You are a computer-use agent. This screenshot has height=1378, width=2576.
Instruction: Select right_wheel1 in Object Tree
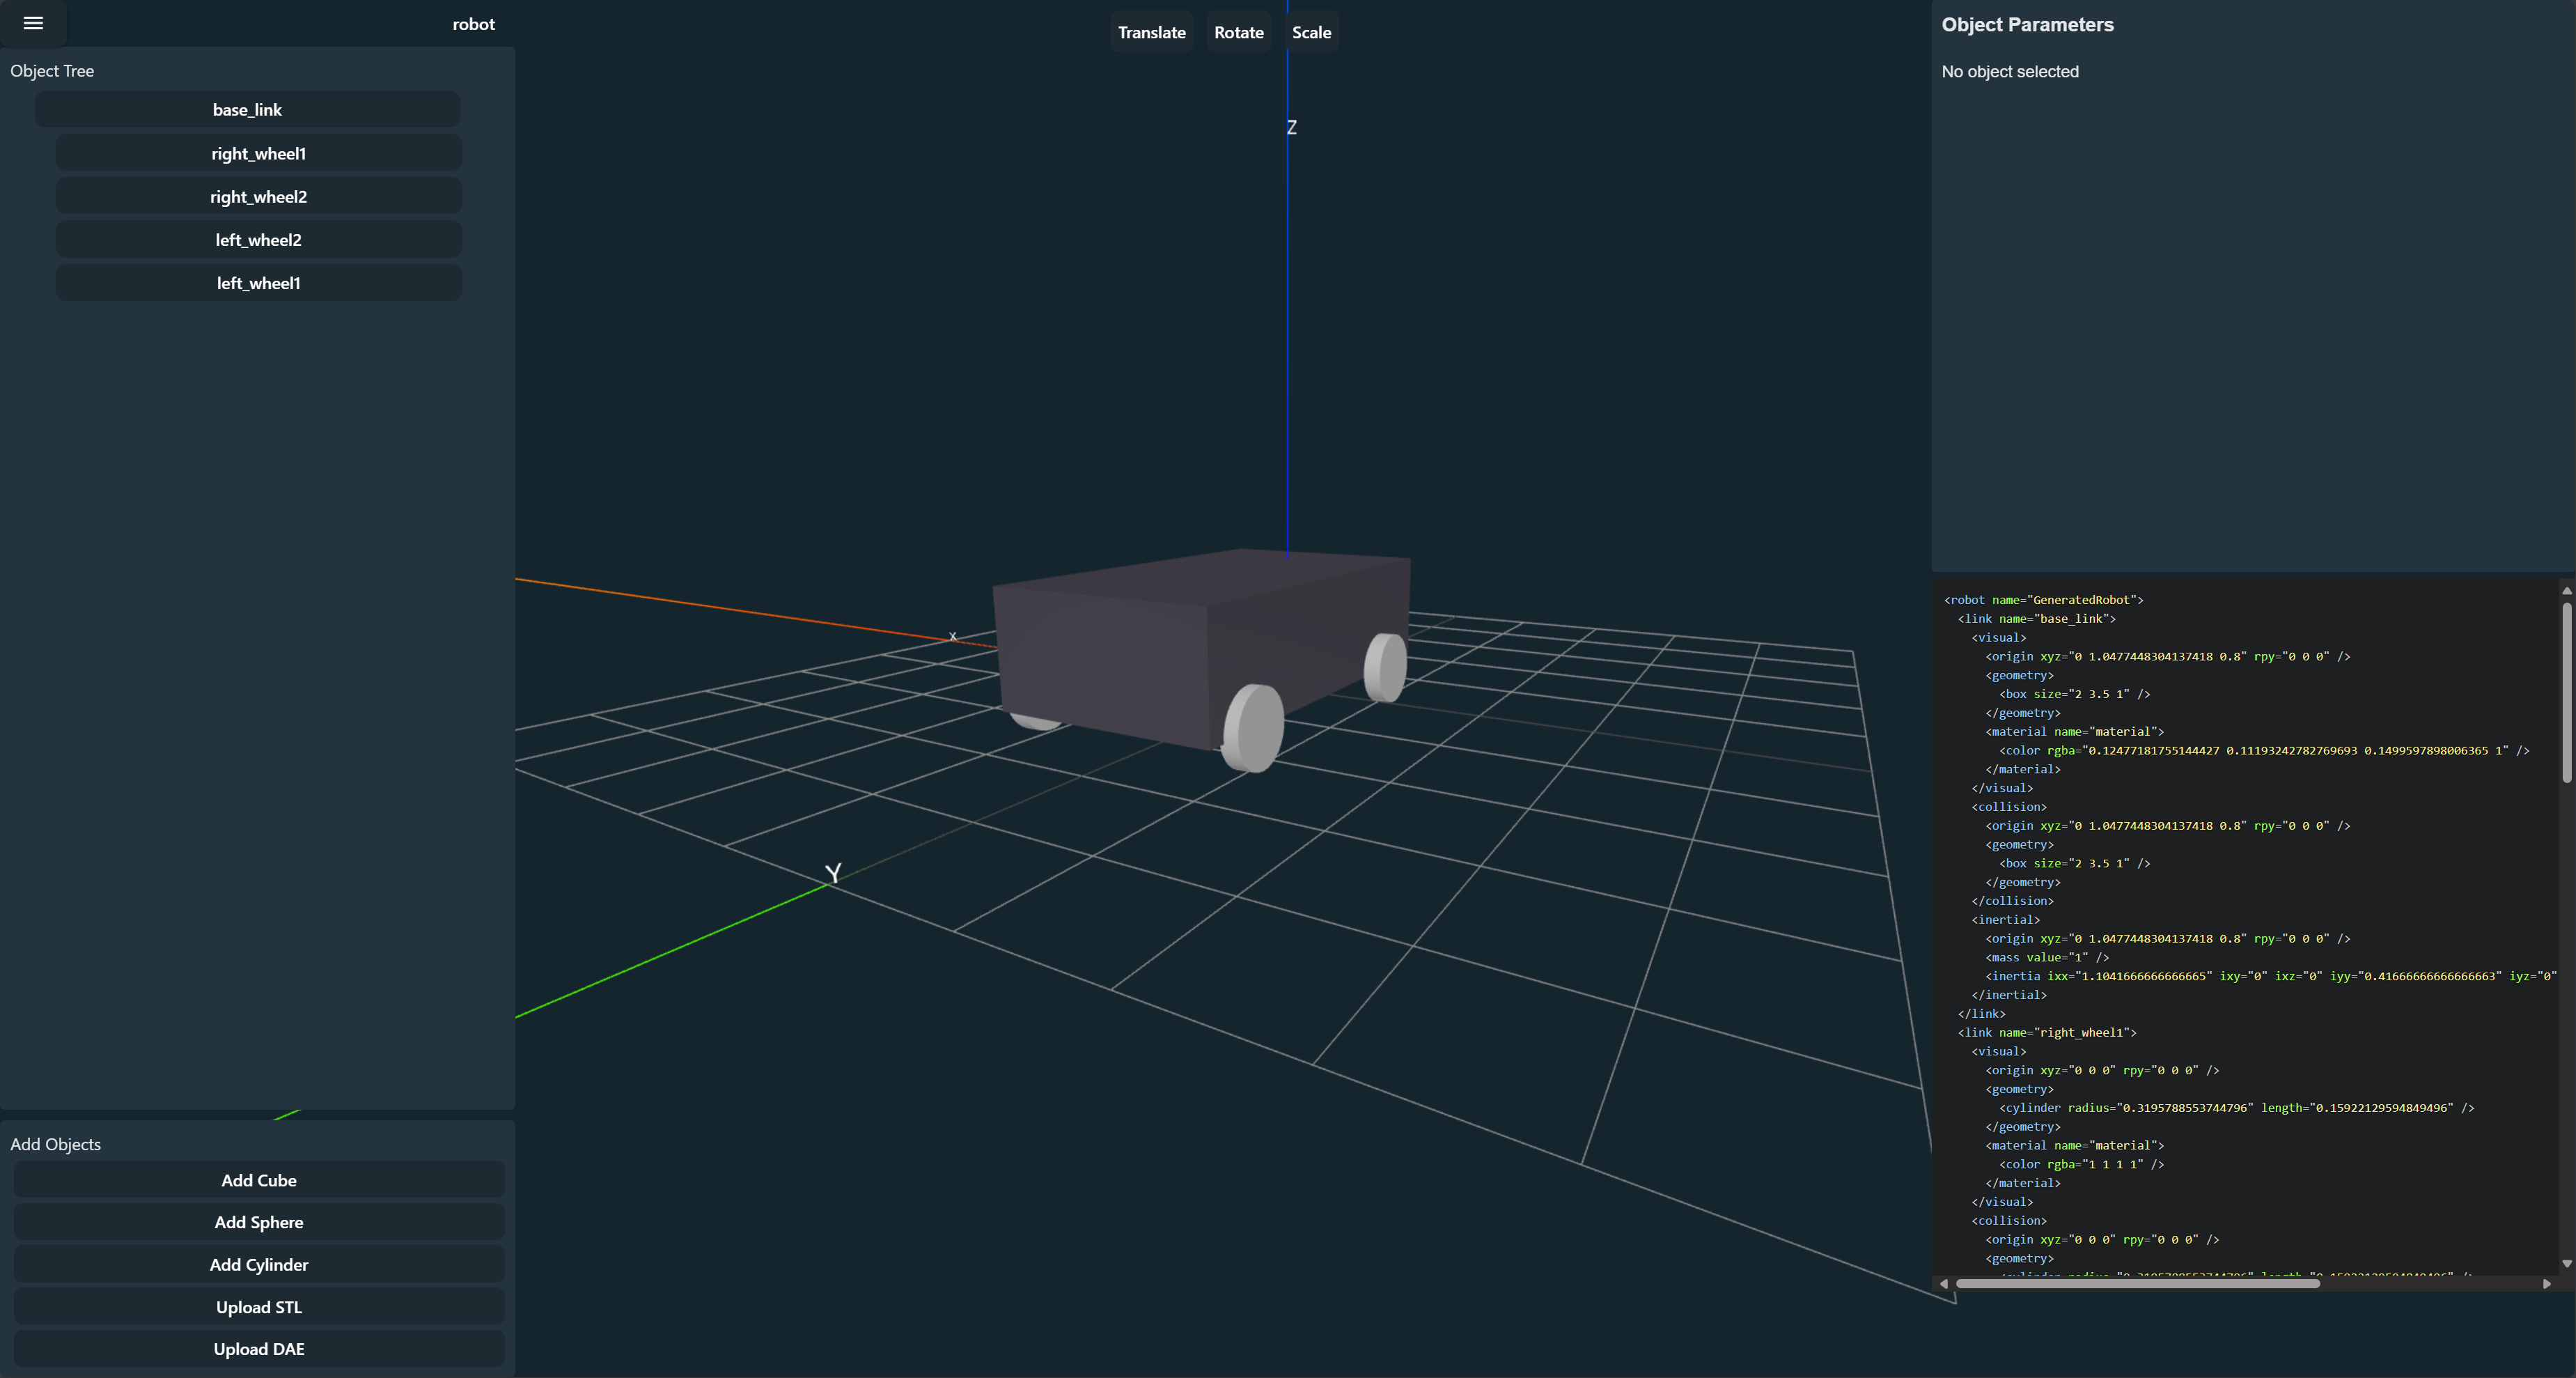(258, 153)
